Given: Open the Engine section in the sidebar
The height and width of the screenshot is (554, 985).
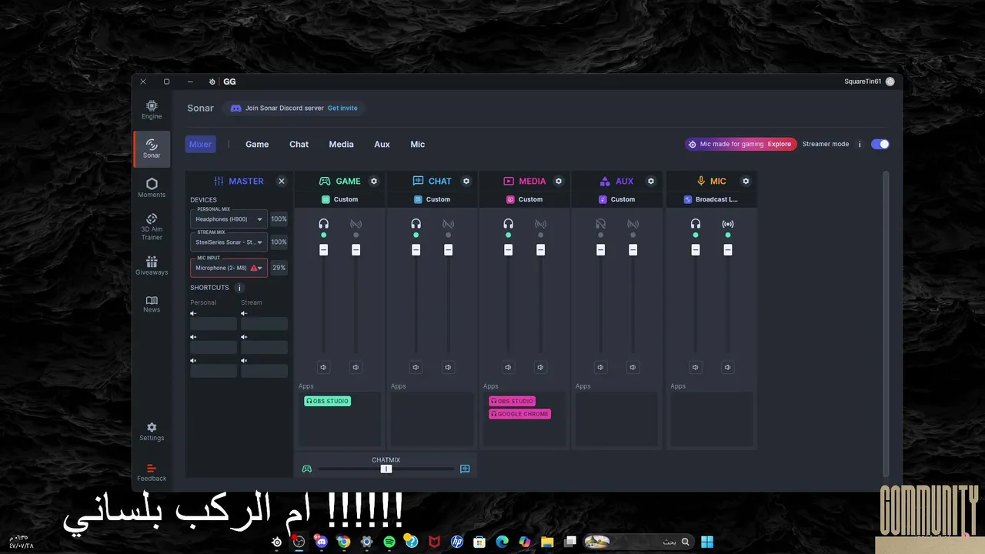Looking at the screenshot, I should (x=152, y=110).
